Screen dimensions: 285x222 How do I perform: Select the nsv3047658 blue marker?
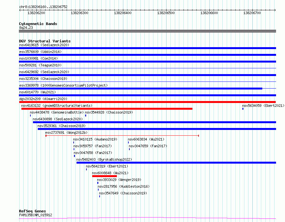coord(74,156)
